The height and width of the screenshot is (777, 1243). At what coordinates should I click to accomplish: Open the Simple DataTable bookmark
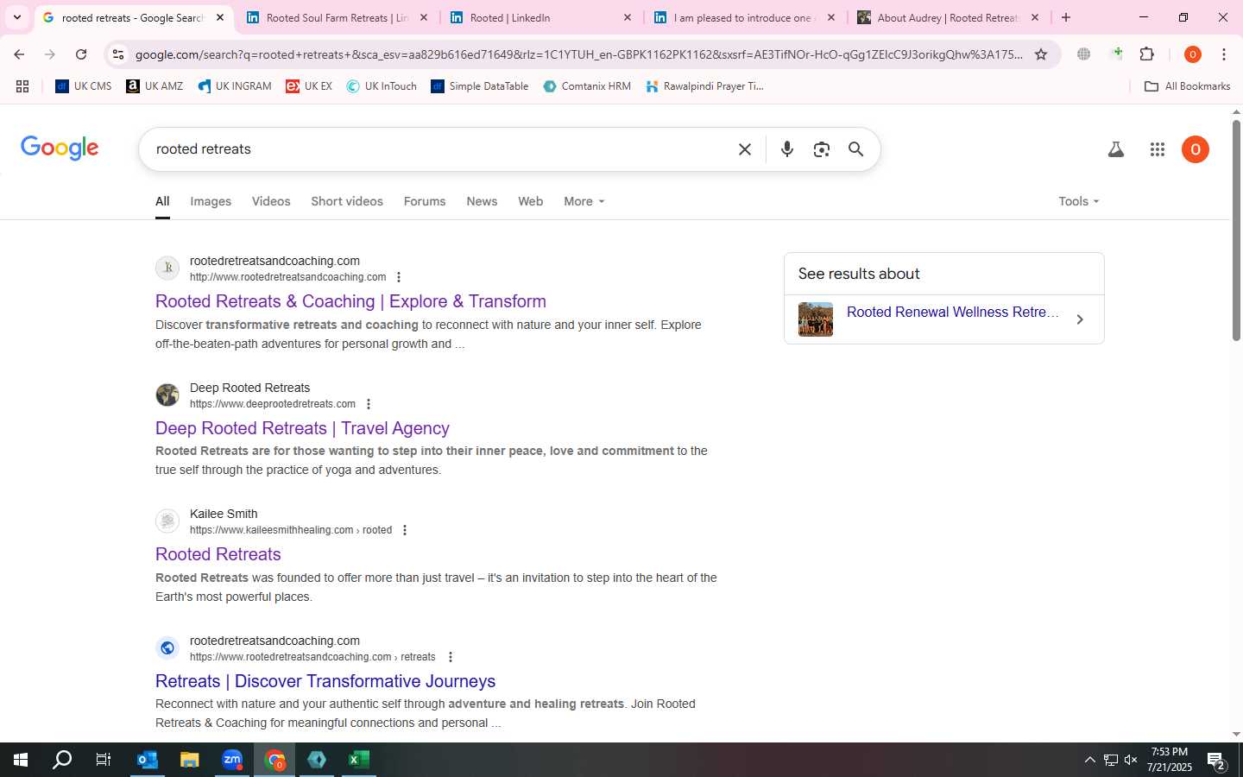(480, 86)
